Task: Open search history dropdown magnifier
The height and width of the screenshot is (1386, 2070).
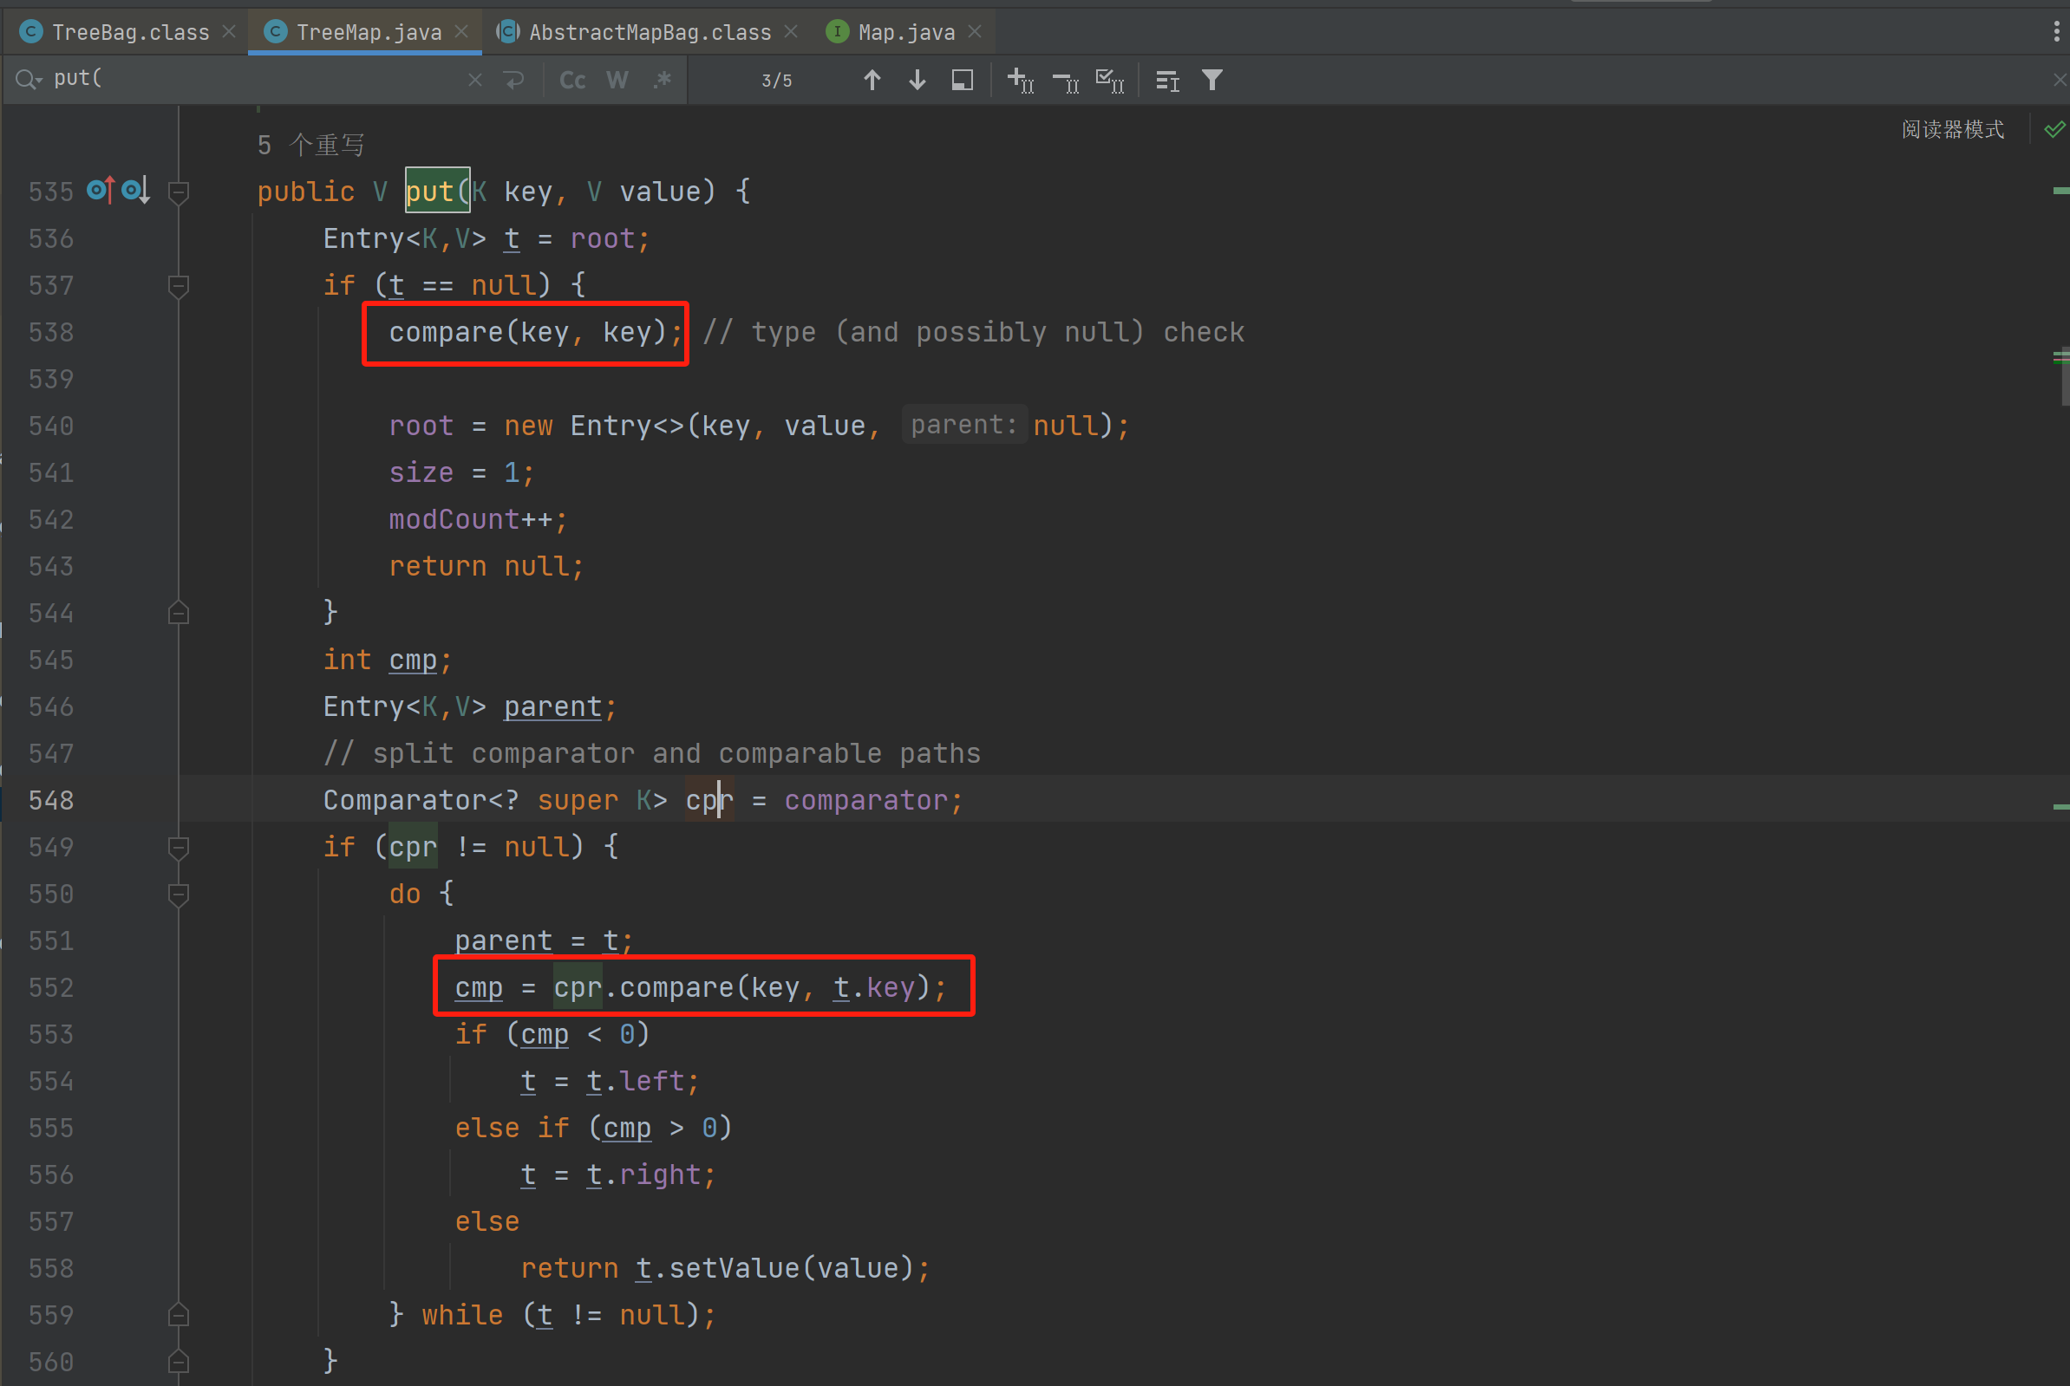Action: point(28,80)
